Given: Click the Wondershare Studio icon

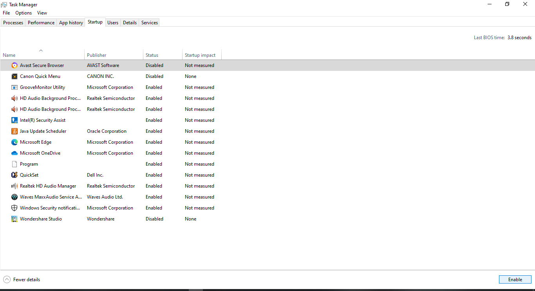Looking at the screenshot, I should (14, 219).
